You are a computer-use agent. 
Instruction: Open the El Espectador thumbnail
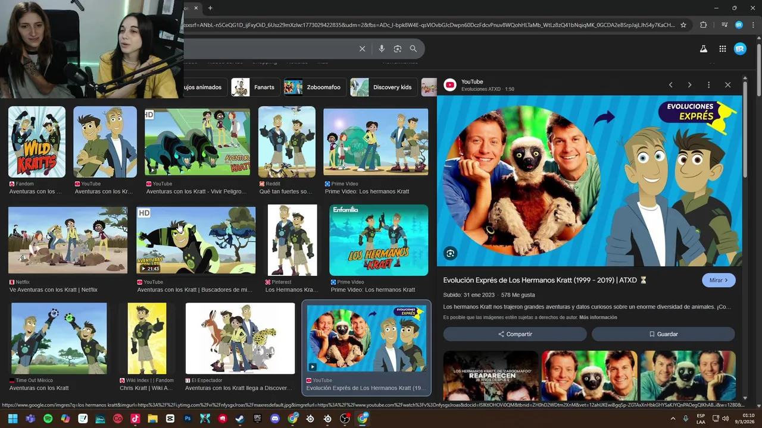240,338
